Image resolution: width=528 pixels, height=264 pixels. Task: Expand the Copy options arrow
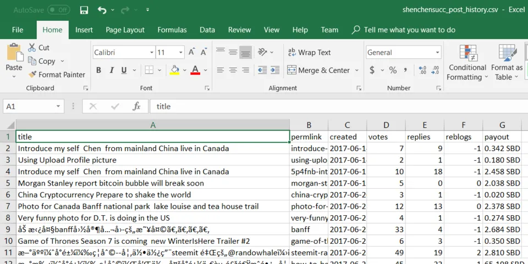(x=62, y=61)
